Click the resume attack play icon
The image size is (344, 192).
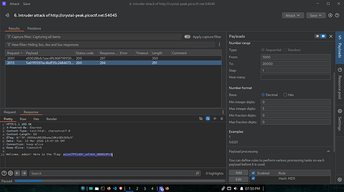click(x=330, y=15)
